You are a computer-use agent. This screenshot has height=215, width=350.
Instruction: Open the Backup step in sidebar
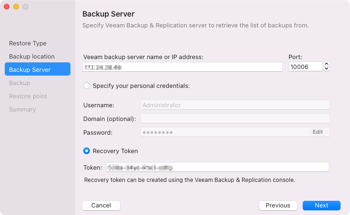click(x=19, y=83)
